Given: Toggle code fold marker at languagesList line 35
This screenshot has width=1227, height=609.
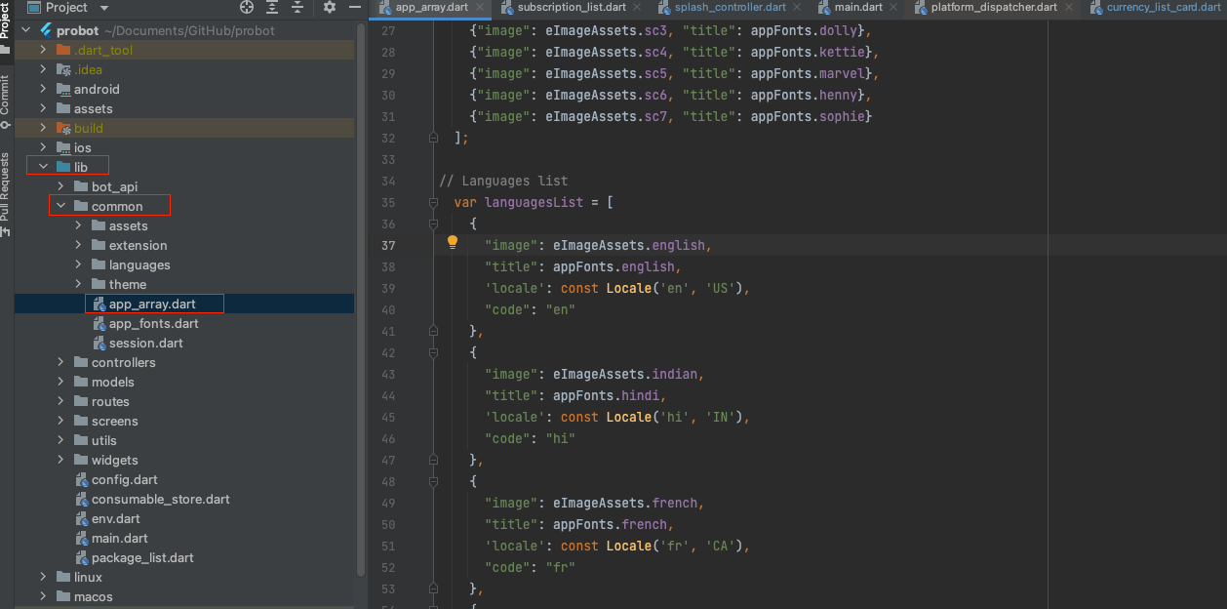Looking at the screenshot, I should tap(434, 202).
